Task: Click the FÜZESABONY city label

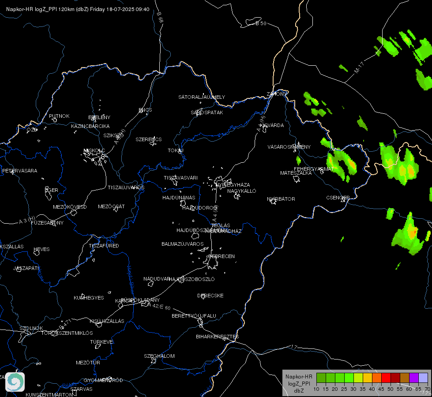Action: [47, 223]
